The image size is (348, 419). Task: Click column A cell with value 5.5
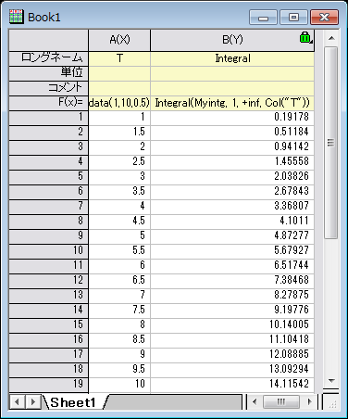(x=119, y=251)
